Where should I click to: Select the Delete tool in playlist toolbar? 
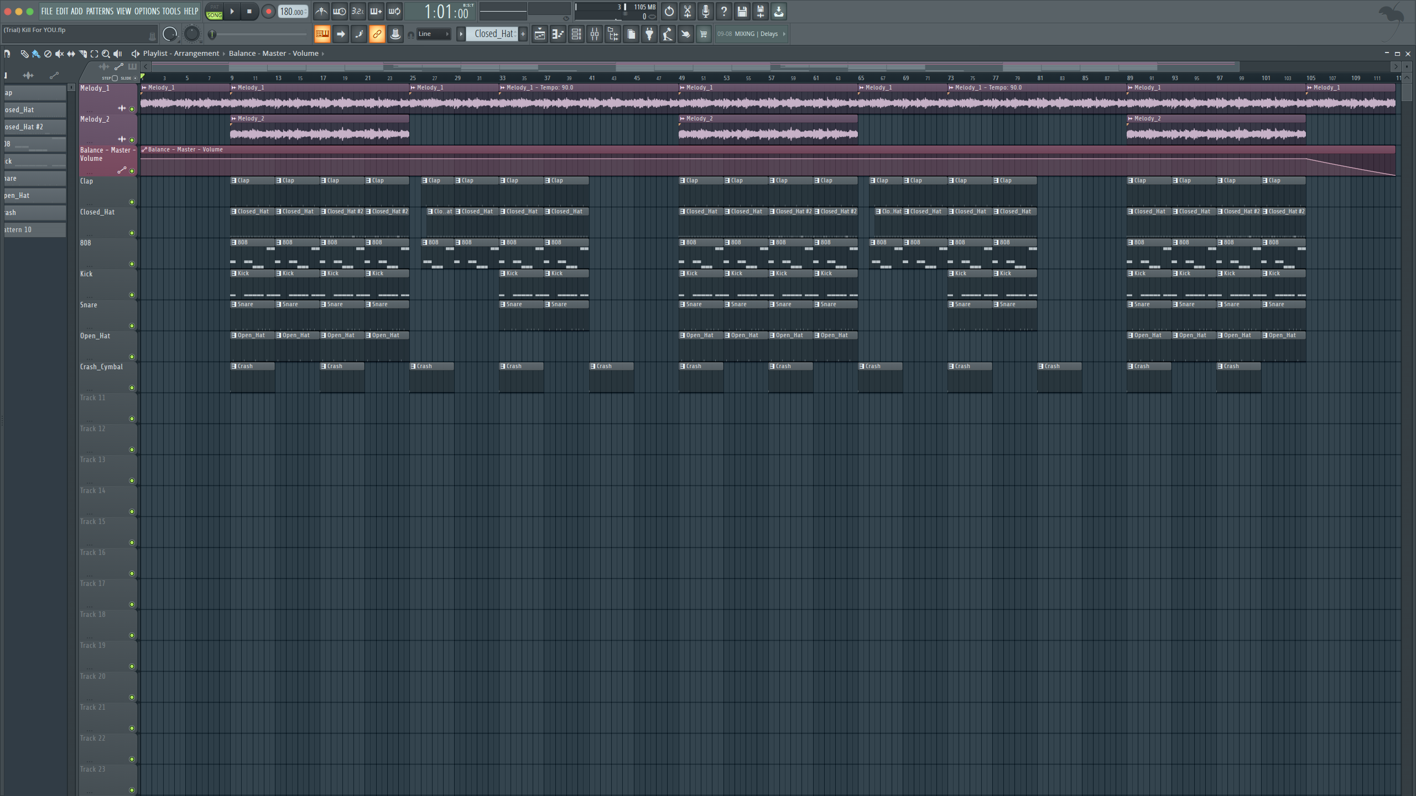coord(48,54)
